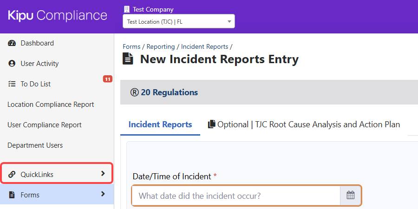
Task: Open Location Compliance Report
Action: pos(51,104)
